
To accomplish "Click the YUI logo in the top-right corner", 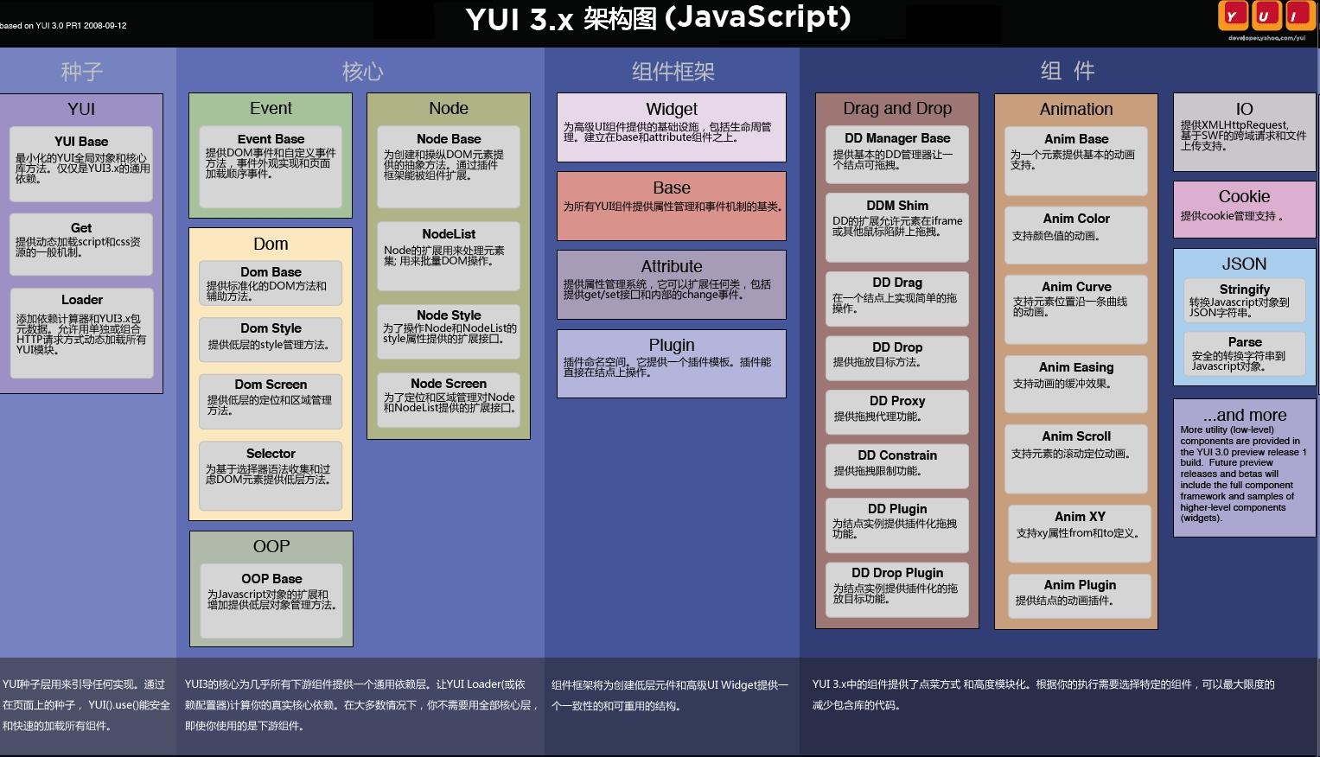I will (x=1264, y=16).
